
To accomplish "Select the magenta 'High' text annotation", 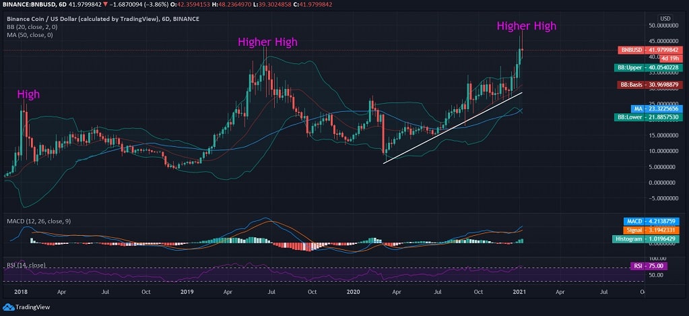I will [x=28, y=95].
